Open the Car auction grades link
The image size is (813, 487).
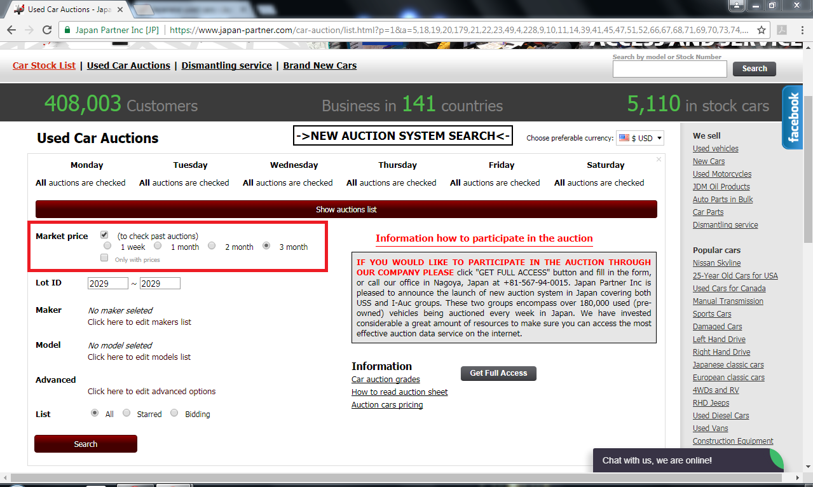point(386,380)
